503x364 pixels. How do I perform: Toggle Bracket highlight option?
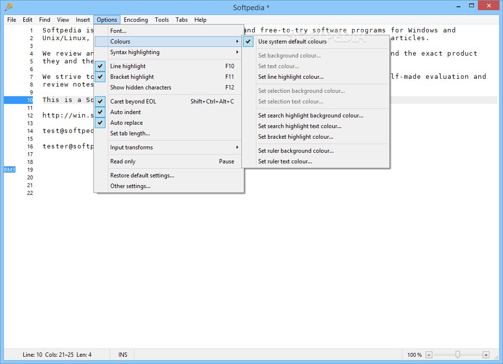[169, 77]
